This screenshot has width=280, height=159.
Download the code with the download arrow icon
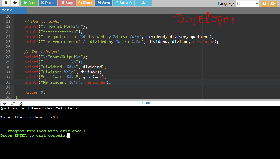(x=143, y=3)
